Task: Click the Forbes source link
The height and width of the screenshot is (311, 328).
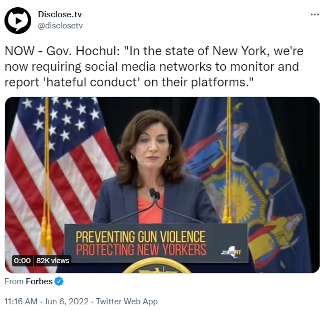Action: (x=39, y=281)
